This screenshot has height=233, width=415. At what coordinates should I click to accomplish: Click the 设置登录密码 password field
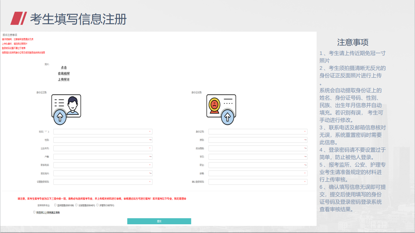pyautogui.click(x=103, y=182)
